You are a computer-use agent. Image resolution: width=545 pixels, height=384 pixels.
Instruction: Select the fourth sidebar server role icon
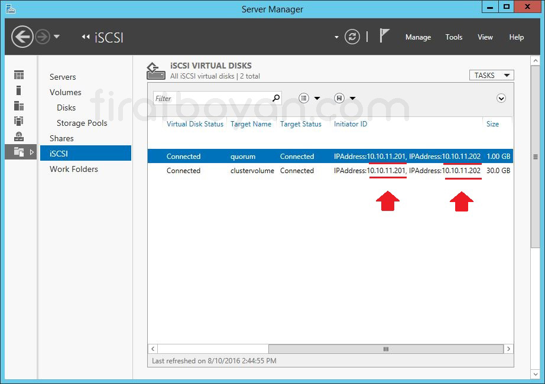point(19,121)
